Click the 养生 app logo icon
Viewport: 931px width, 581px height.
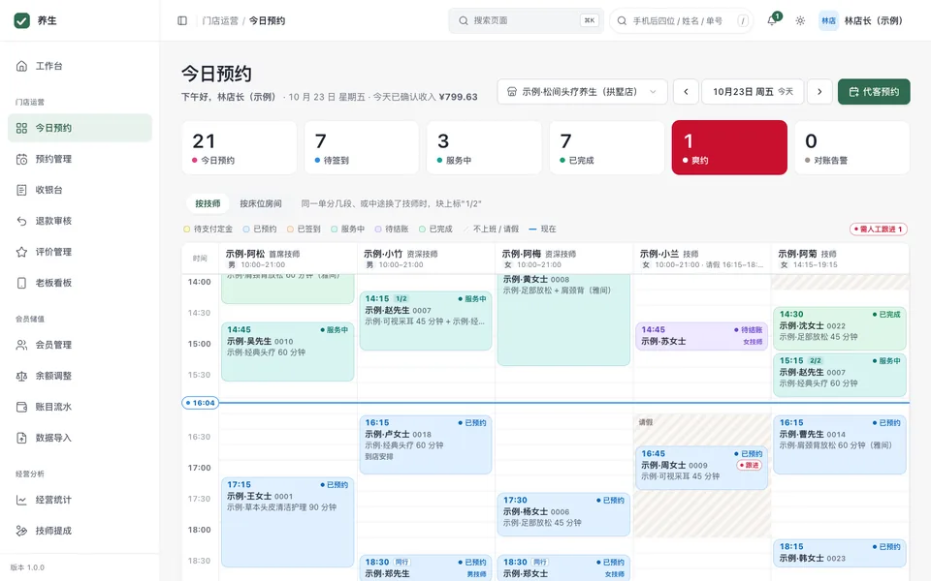(22, 20)
